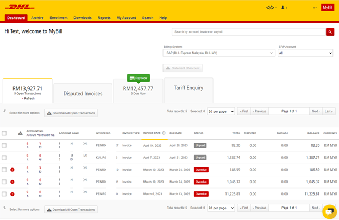Open the Enrollment menu
Screen dimensions: 339x220
click(x=59, y=18)
